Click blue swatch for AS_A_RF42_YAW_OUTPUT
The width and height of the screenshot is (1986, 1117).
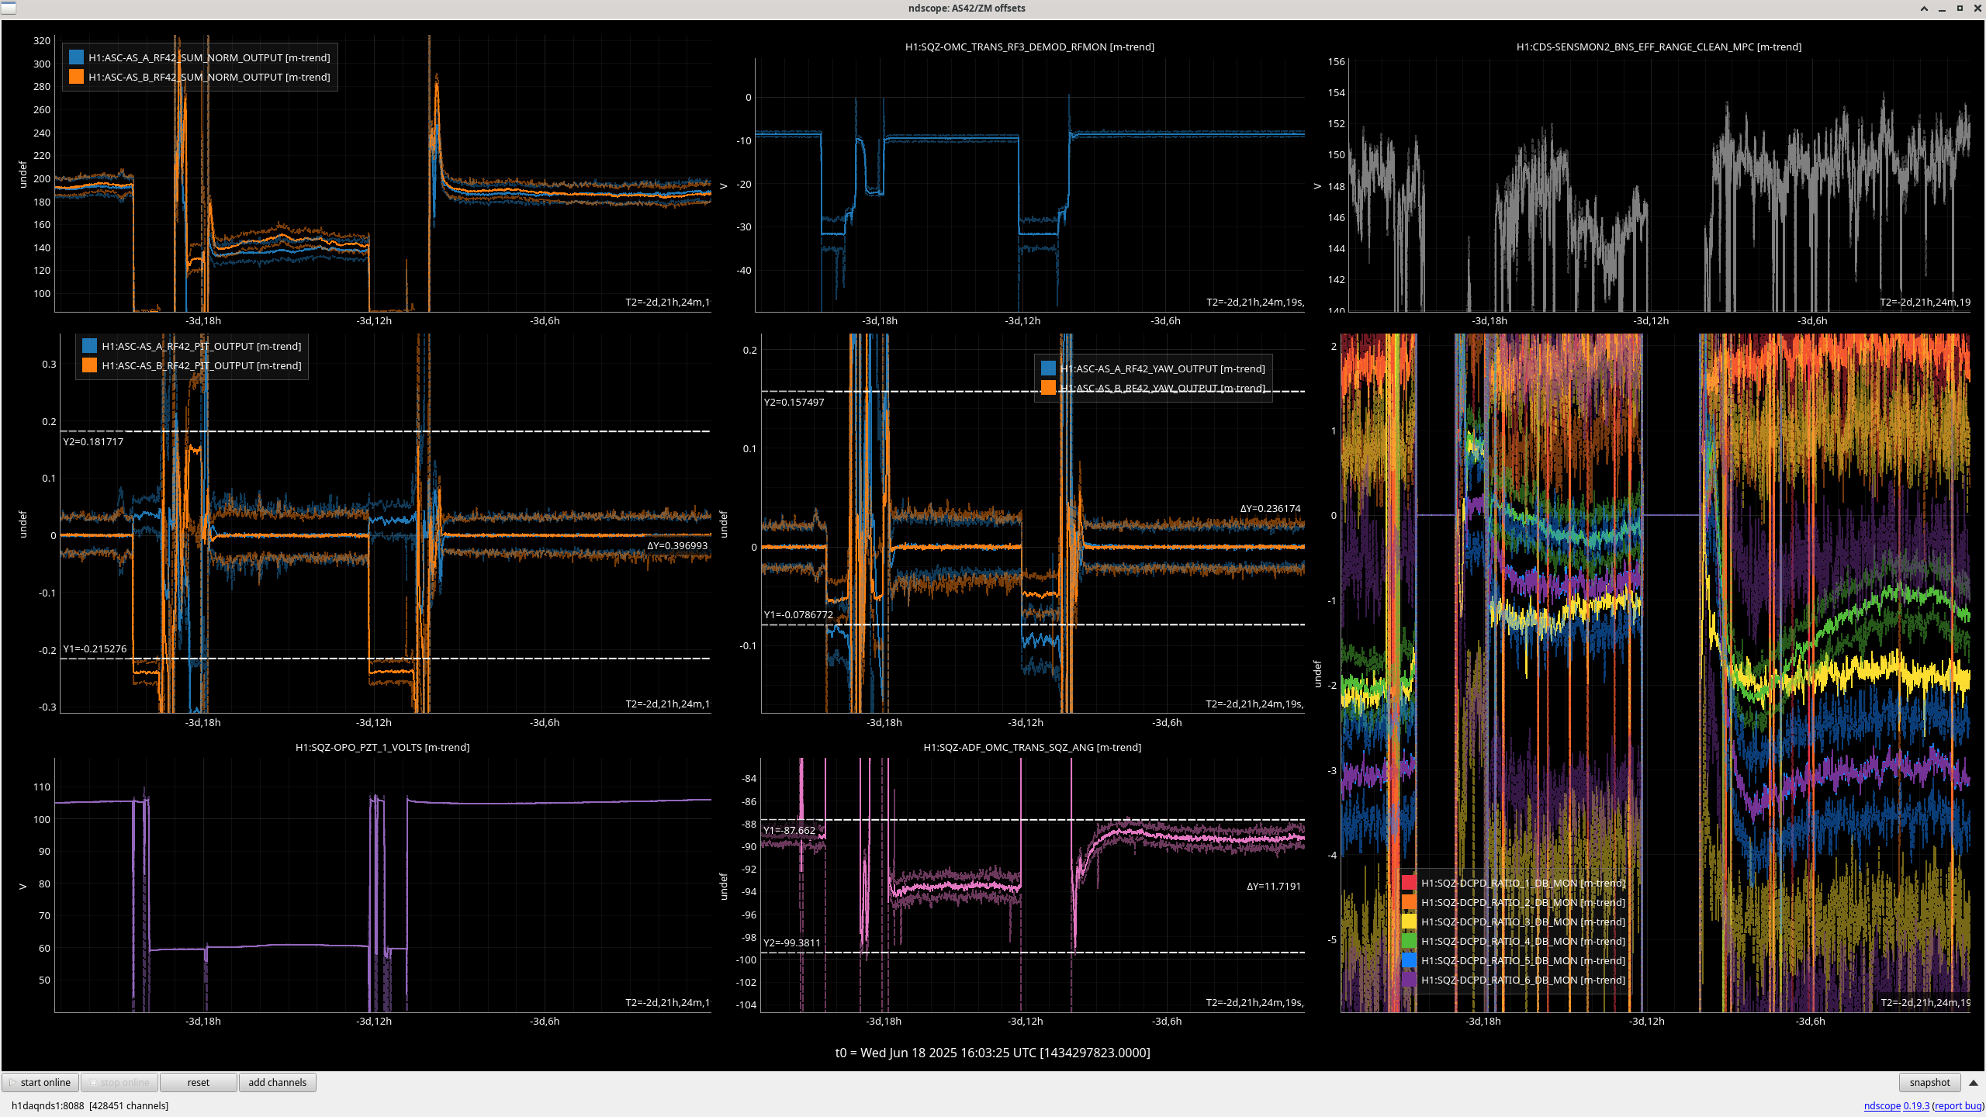pos(1048,368)
